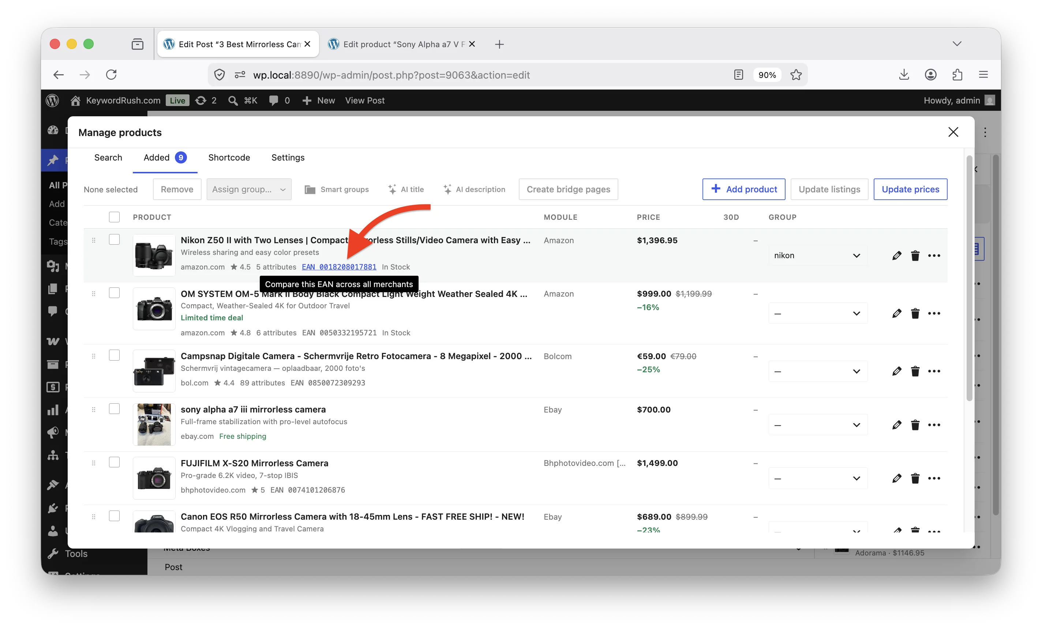The width and height of the screenshot is (1042, 629).
Task: Open the Assign group dropdown
Action: click(x=249, y=189)
